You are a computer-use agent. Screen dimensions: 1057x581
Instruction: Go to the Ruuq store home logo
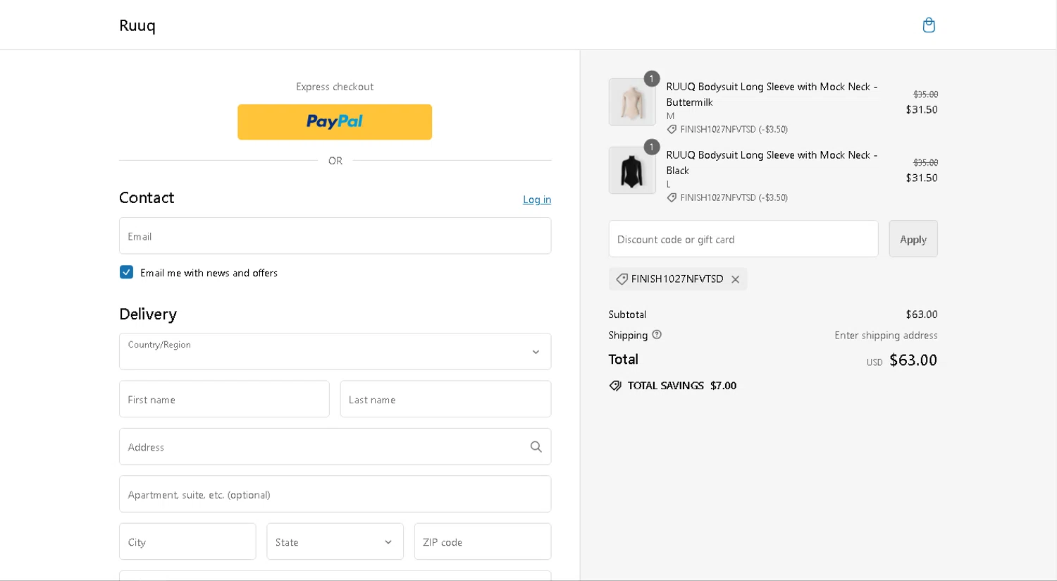(x=137, y=25)
